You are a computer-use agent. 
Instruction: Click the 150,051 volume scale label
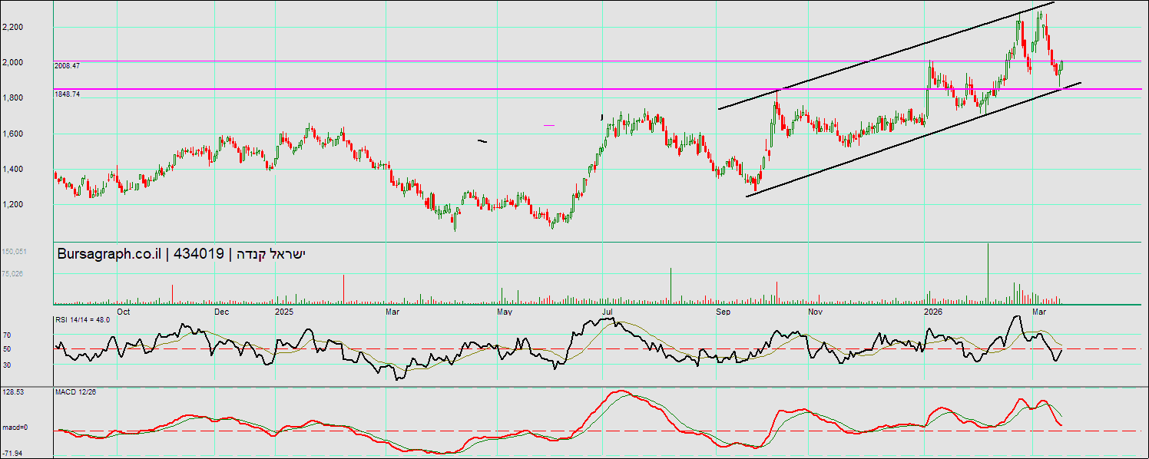tap(15, 252)
